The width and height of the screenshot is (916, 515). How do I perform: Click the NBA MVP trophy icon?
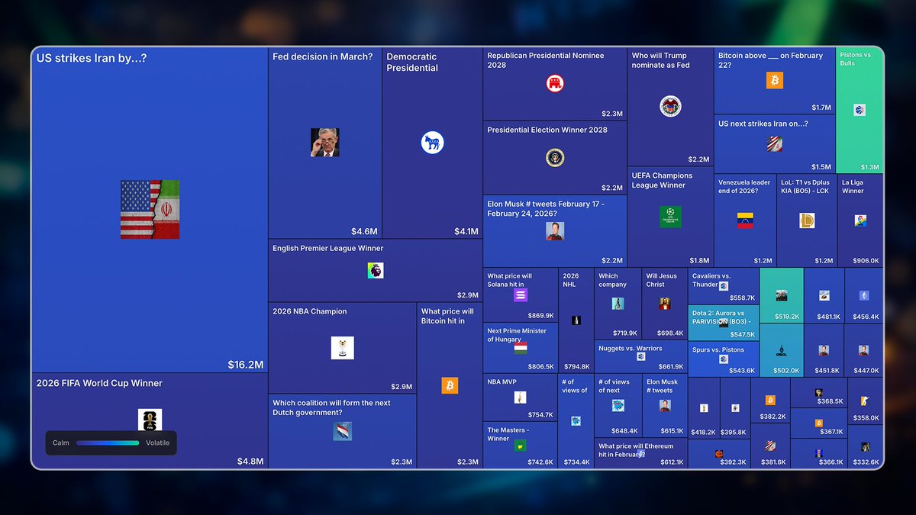521,398
